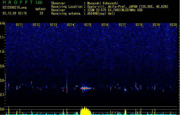Click the Receiver label
This screenshot has height=115, width=180.
tap(58, 10)
